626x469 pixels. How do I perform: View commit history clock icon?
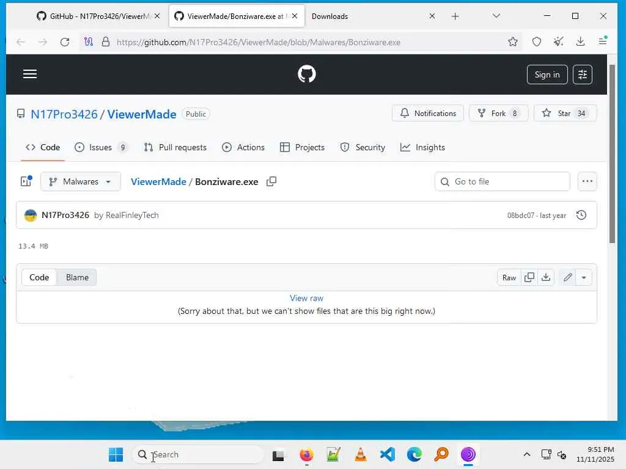pyautogui.click(x=581, y=216)
